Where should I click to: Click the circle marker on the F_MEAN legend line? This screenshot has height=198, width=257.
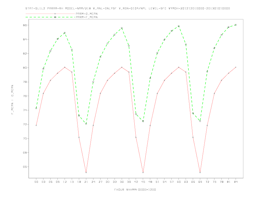click(x=55, y=17)
